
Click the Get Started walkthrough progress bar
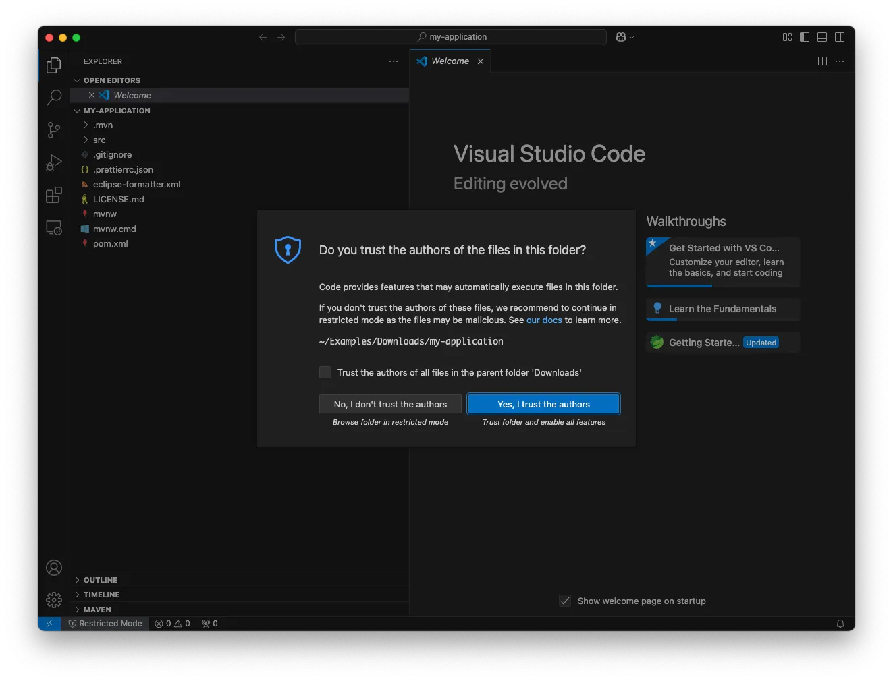(x=679, y=285)
